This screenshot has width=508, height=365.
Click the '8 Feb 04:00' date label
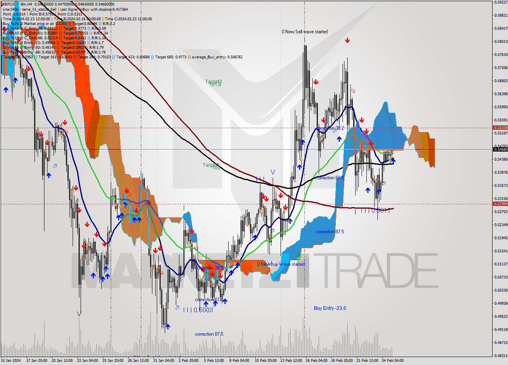(x=239, y=361)
